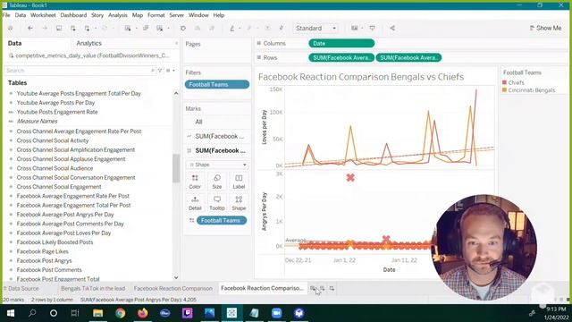
Task: Select the Youtube Posts Engagement Rate field
Action: tap(57, 112)
